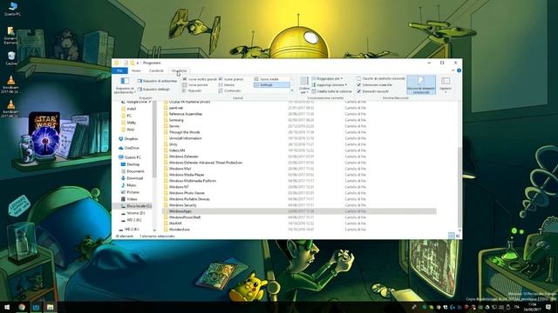
Task: Select the Windows Mail folder
Action: click(178, 169)
